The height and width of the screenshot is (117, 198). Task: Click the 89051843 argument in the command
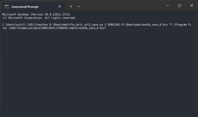(114, 25)
